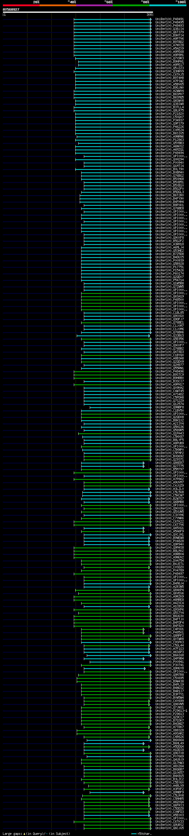Select UniRef100_Q1PA43 label
Image resolution: width=189 pixels, height=836 pixels.
[x=169, y=434]
